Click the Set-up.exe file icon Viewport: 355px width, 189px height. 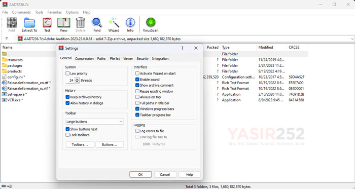4,94
